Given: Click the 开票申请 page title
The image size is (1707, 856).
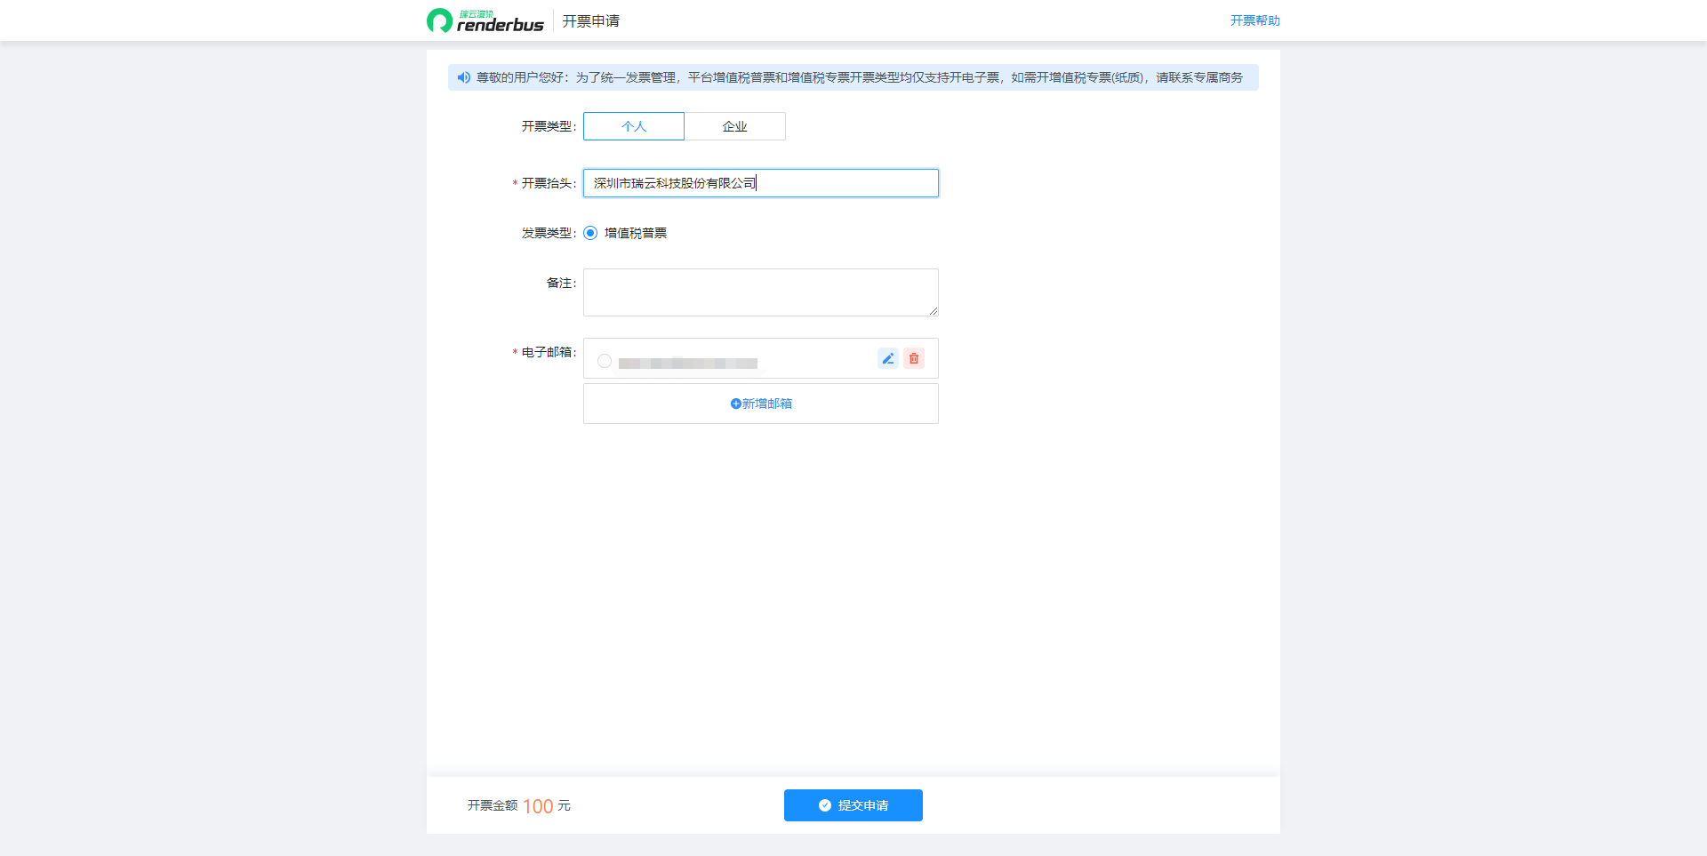Looking at the screenshot, I should [591, 20].
